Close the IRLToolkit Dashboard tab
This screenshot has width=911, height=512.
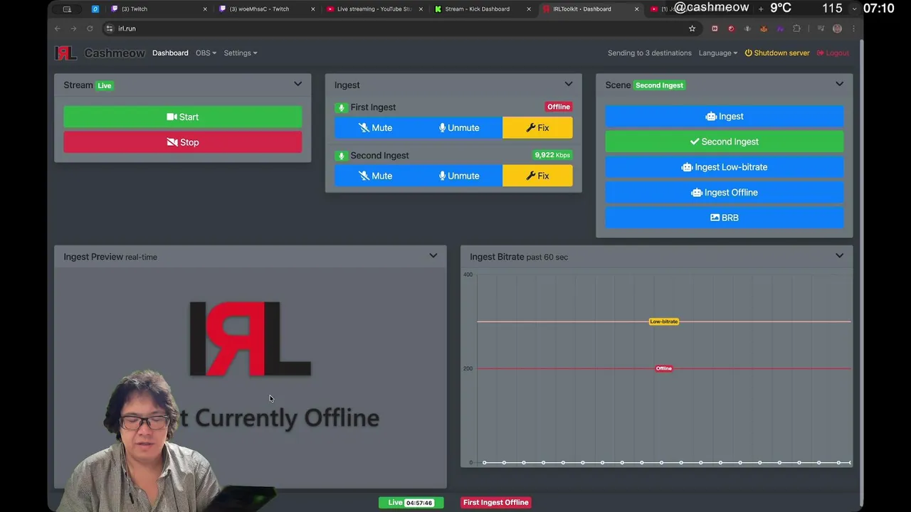pyautogui.click(x=637, y=9)
